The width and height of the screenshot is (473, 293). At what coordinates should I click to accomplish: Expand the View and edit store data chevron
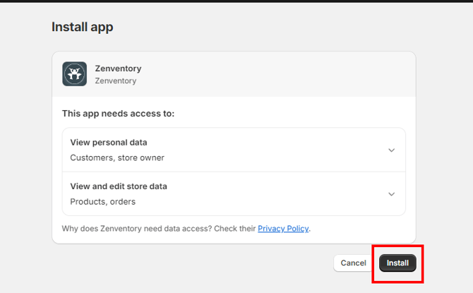(391, 194)
